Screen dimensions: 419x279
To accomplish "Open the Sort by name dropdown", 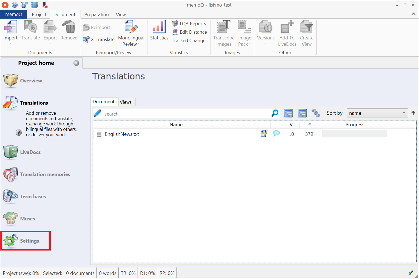I will tap(377, 113).
